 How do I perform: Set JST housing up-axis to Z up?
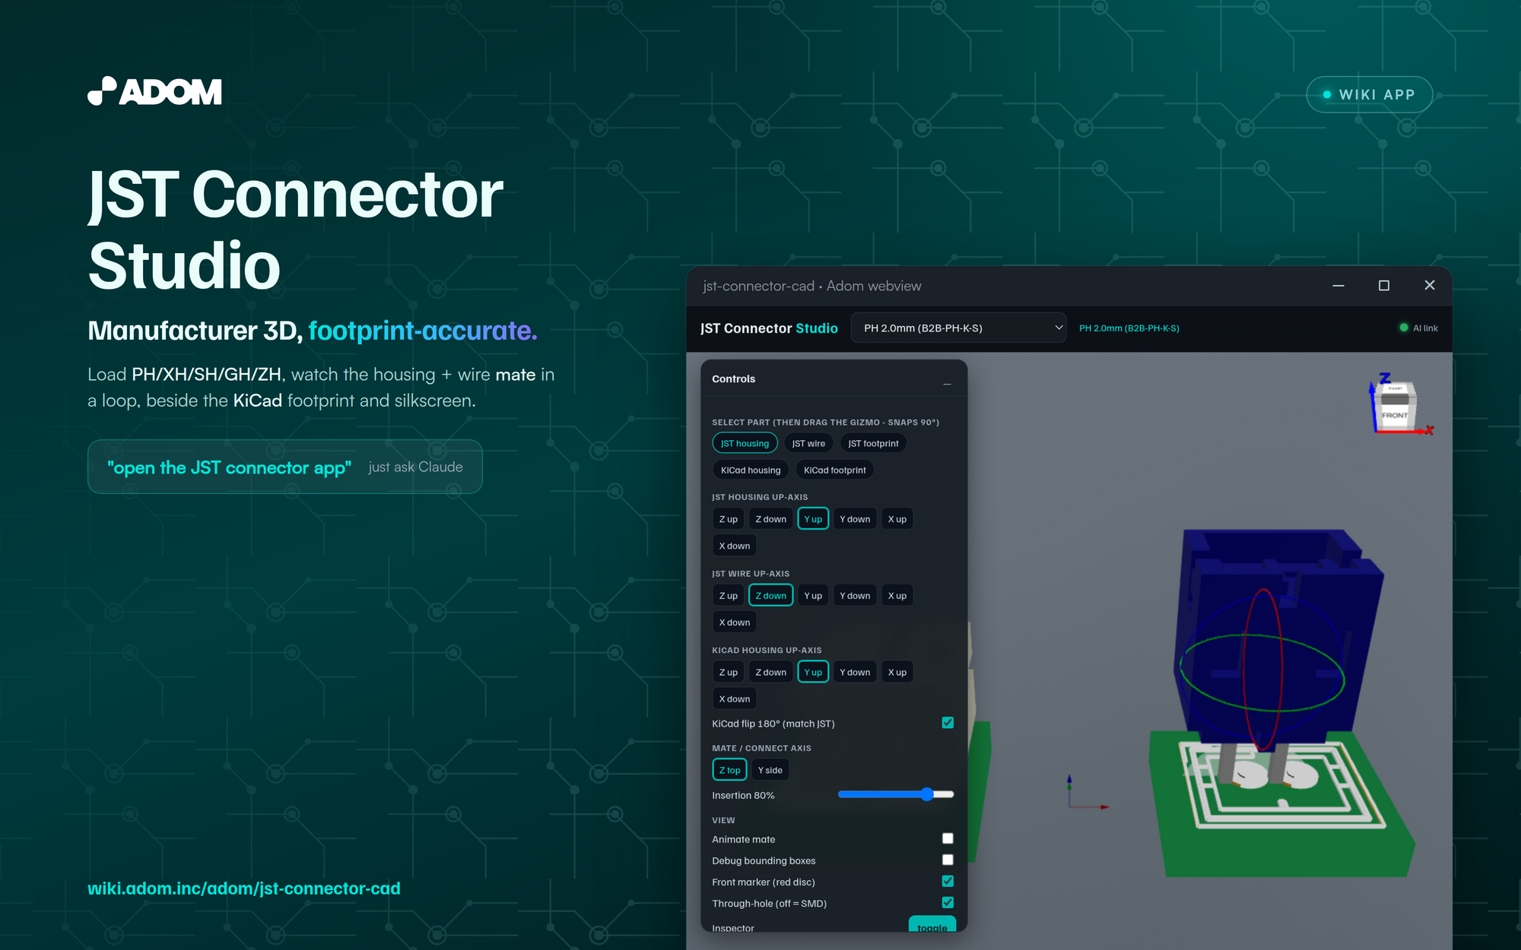point(728,519)
